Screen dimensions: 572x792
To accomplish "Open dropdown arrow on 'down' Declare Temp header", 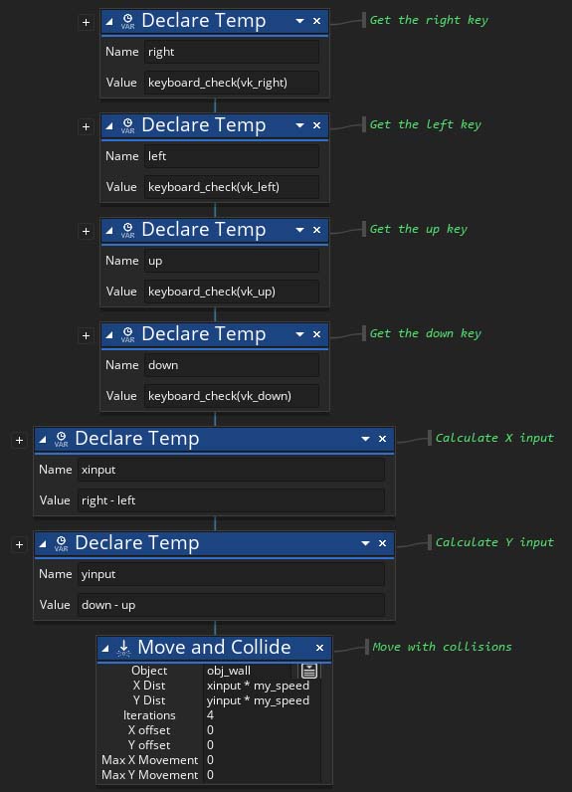I will 299,334.
